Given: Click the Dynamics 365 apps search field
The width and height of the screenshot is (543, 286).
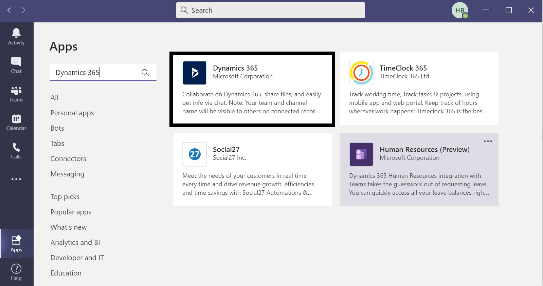Looking at the screenshot, I should pos(95,72).
